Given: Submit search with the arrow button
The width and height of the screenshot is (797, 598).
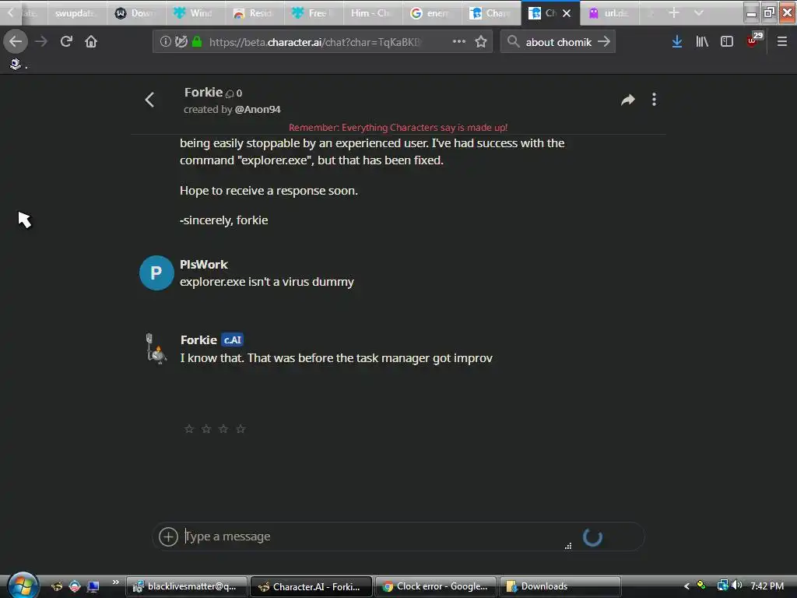Looking at the screenshot, I should (x=604, y=41).
